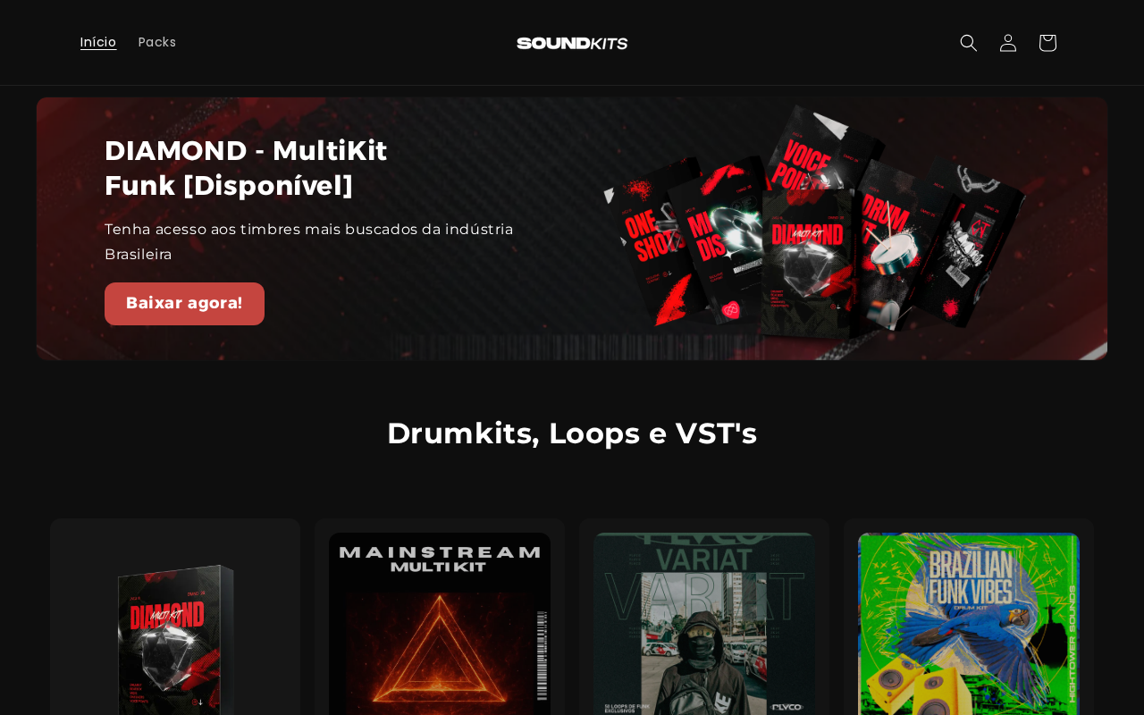Image resolution: width=1144 pixels, height=715 pixels.
Task: Open the search magnifier icon
Action: (969, 43)
